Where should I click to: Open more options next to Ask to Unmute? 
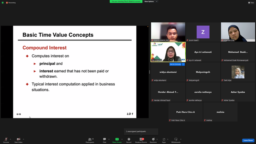[183, 64]
